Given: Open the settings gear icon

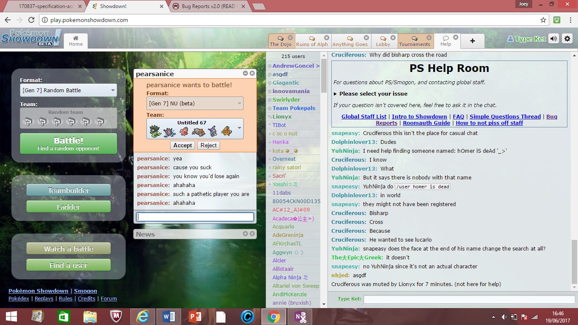Looking at the screenshot, I should click(567, 39).
